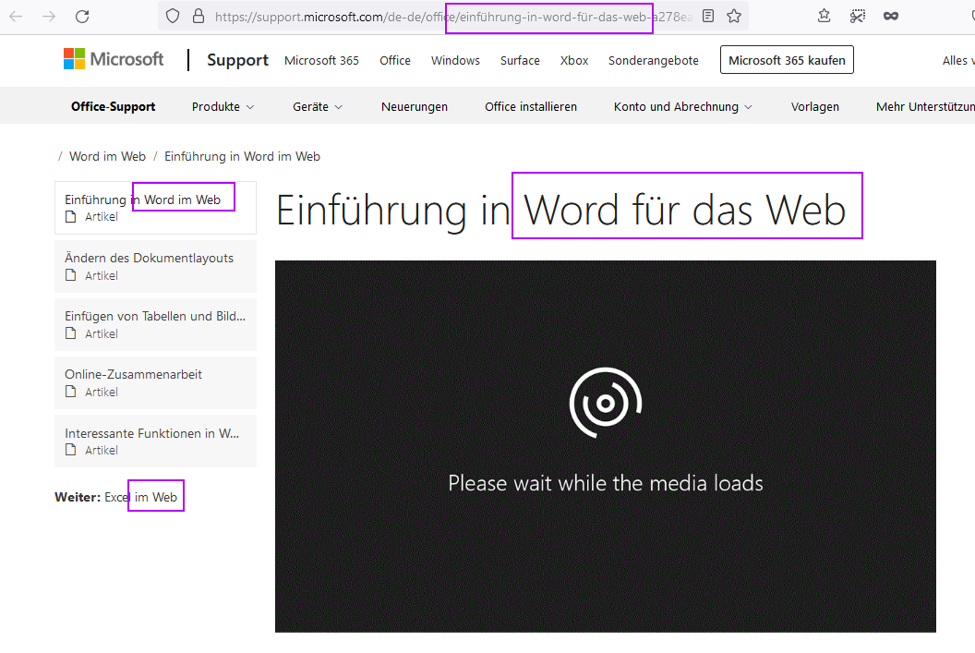Go back using the browser back arrow
The image size is (975, 653).
pos(17,17)
